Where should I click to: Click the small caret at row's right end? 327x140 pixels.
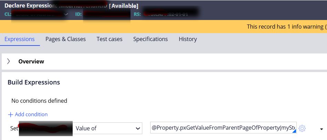click(x=321, y=129)
